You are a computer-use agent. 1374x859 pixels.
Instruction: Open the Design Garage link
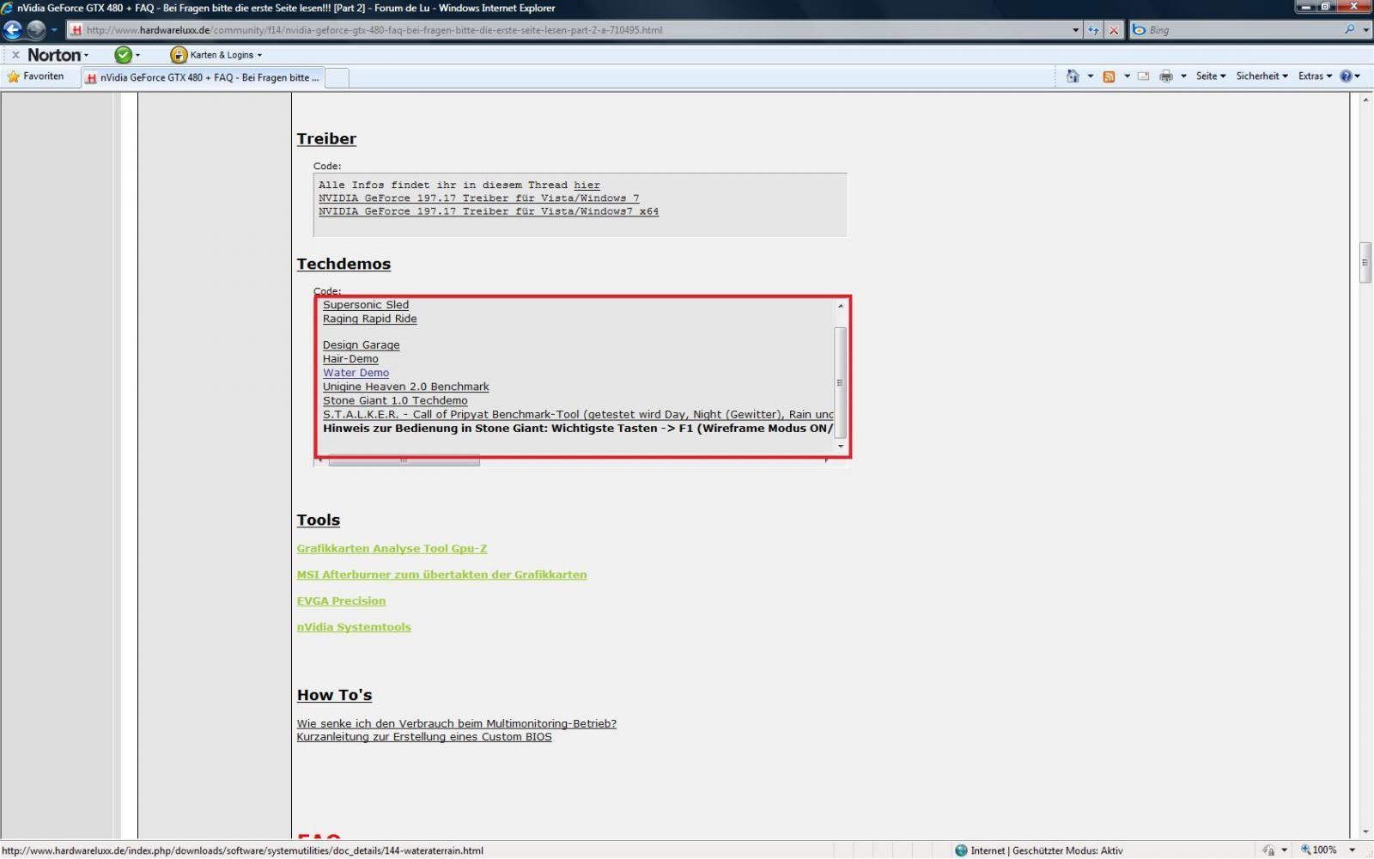pyautogui.click(x=361, y=345)
